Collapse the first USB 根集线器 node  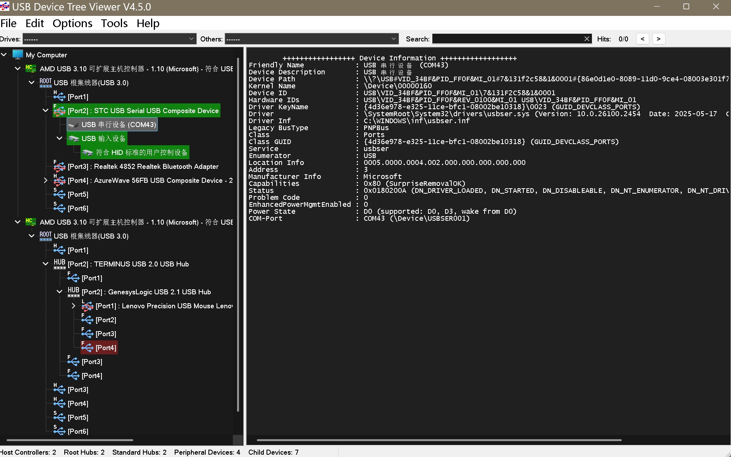click(x=32, y=82)
